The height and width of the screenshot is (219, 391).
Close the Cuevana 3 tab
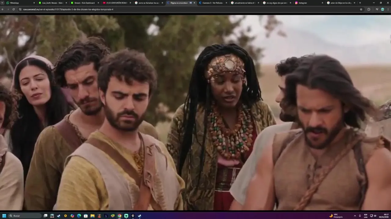click(226, 3)
